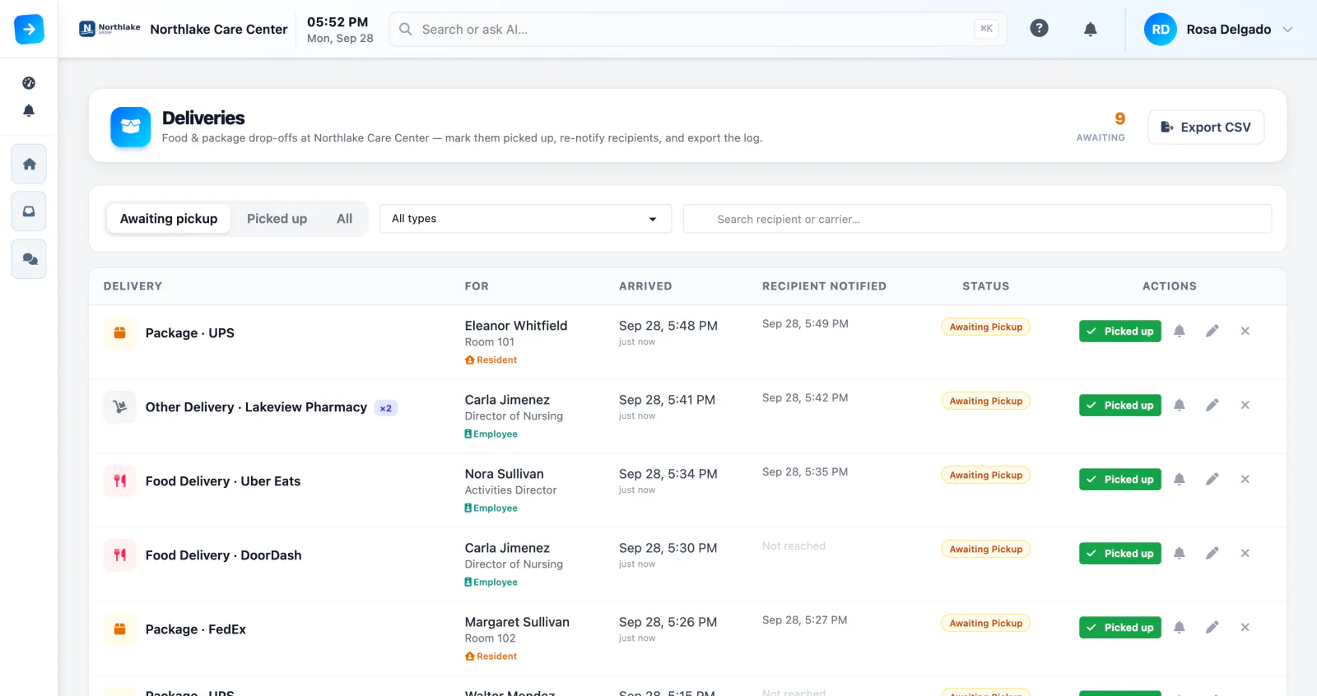The width and height of the screenshot is (1317, 696).
Task: Mark Uber Eats delivery as picked up
Action: (1120, 479)
